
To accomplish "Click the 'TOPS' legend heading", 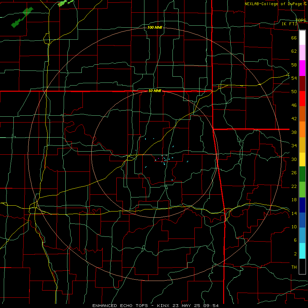I will tap(301, 20).
